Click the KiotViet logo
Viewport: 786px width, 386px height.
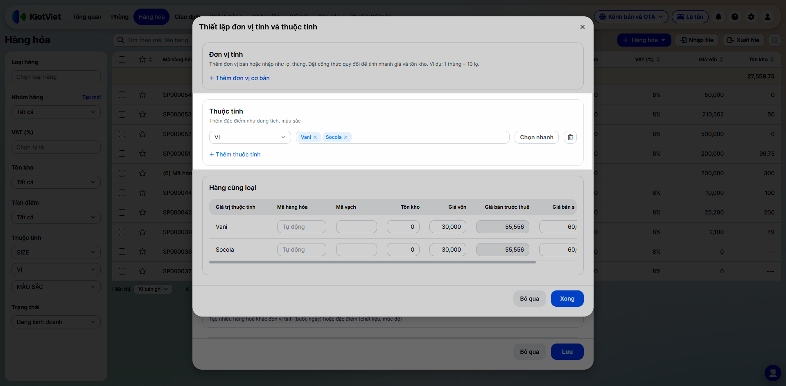tap(36, 17)
